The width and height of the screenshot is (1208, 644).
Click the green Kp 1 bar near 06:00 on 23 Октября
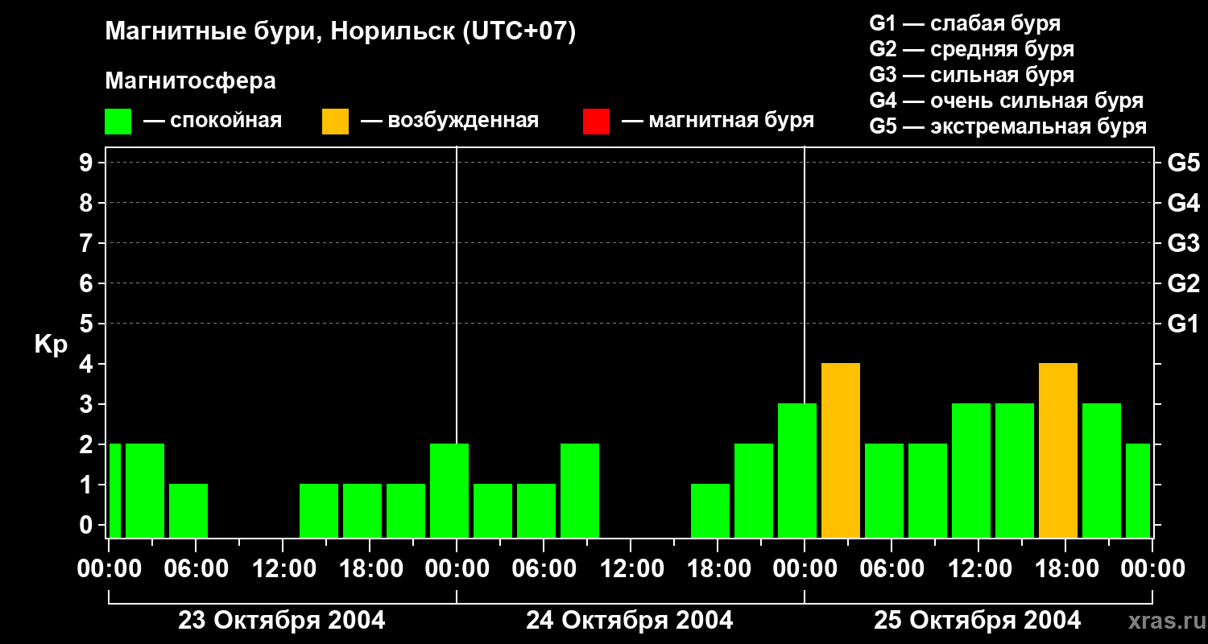pos(188,511)
